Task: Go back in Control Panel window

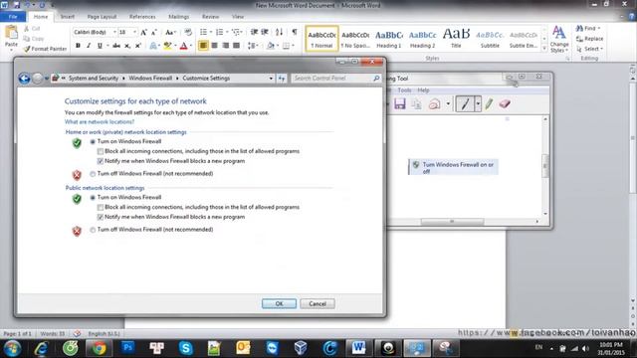Action: point(24,79)
